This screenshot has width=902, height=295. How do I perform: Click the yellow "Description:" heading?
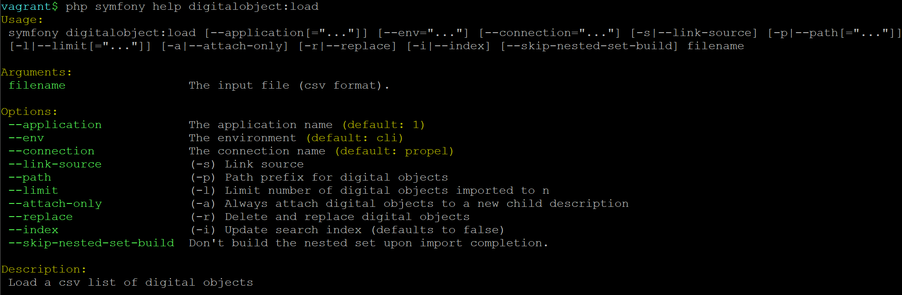pyautogui.click(x=43, y=270)
